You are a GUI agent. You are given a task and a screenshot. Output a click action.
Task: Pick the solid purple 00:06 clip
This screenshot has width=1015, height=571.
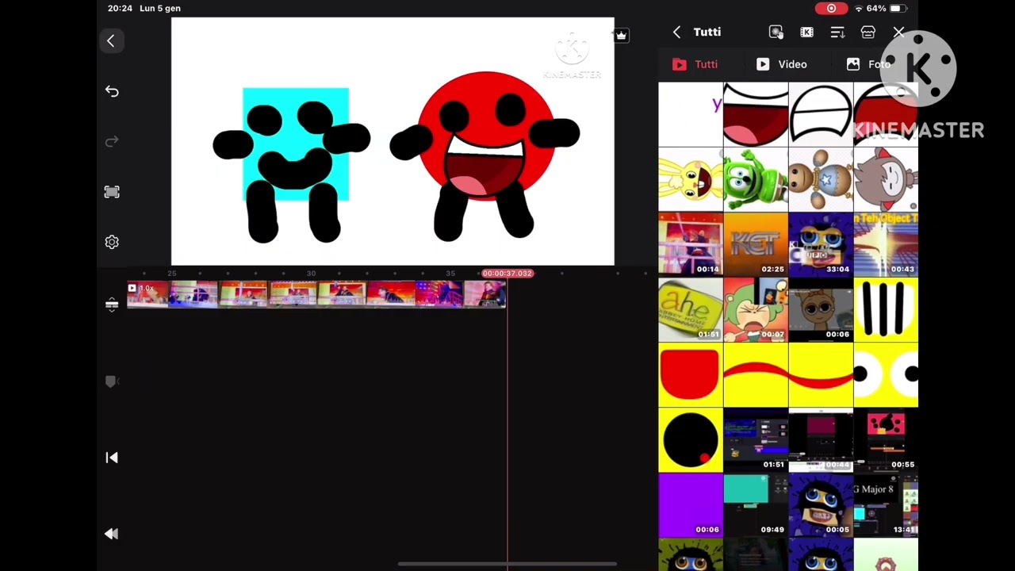click(x=691, y=505)
